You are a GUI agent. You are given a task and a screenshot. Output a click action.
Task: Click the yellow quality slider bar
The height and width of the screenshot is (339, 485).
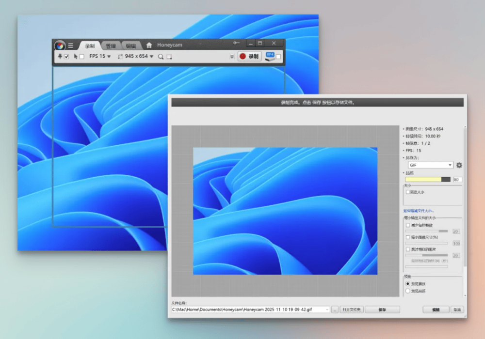428,179
